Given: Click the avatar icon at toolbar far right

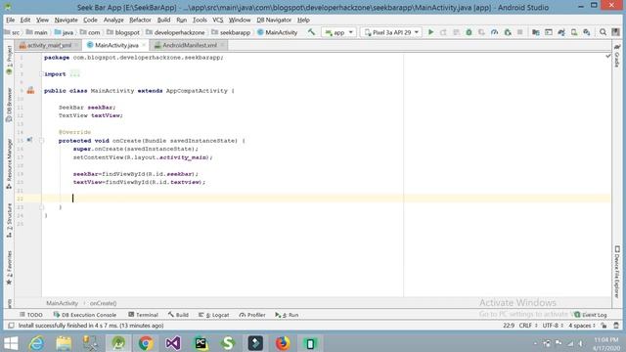Looking at the screenshot, I should [616, 32].
